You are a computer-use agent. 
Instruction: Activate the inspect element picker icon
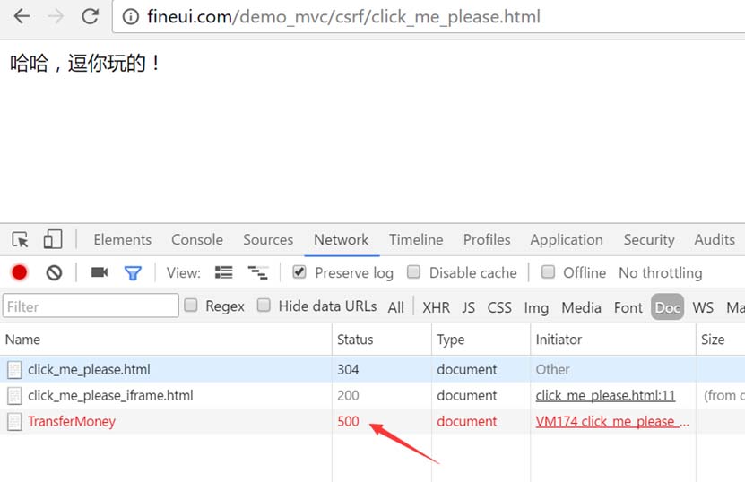pos(20,240)
